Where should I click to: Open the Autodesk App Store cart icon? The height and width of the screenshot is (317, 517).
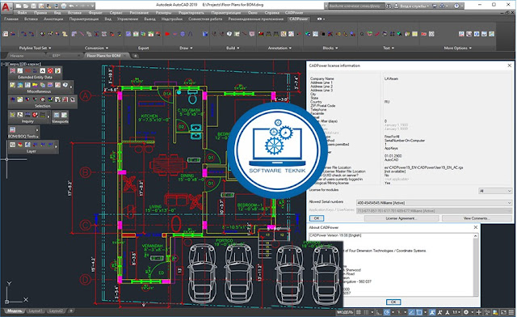tap(435, 6)
